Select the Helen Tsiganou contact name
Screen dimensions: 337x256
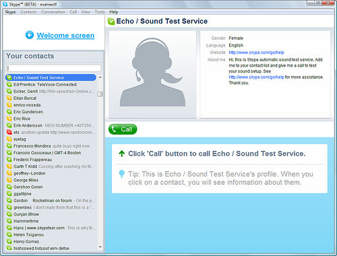click(28, 234)
